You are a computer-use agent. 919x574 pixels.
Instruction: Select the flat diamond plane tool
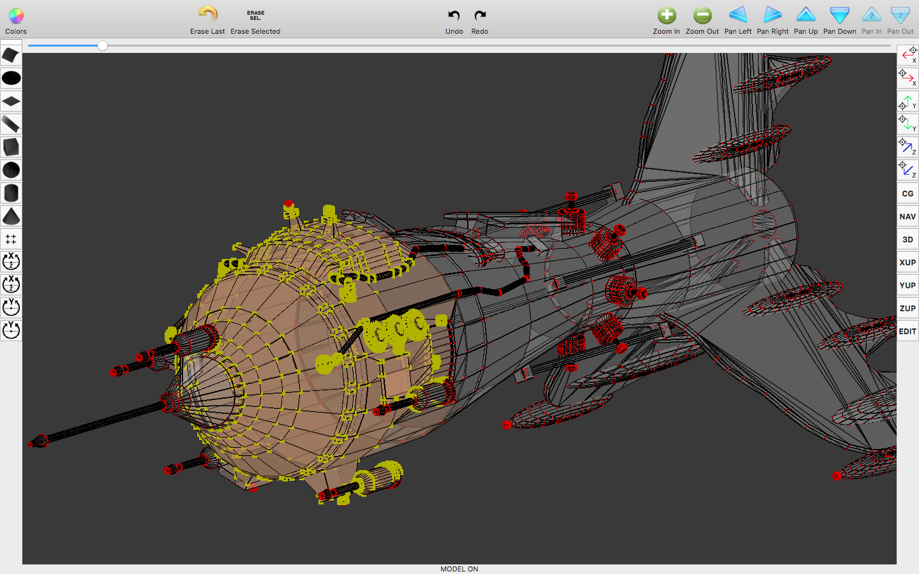[11, 101]
